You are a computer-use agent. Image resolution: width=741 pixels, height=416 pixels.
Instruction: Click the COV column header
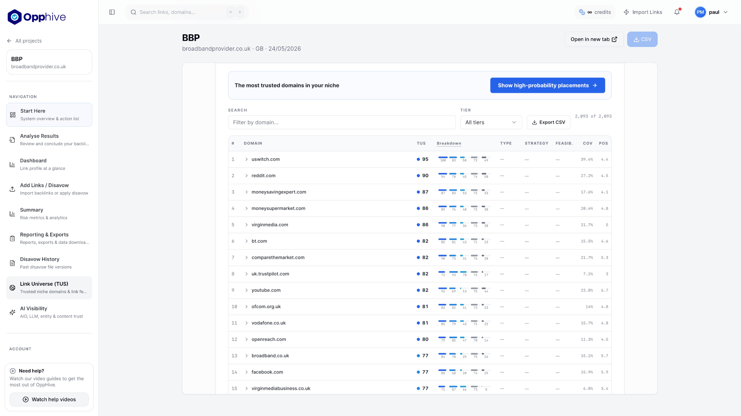587,143
